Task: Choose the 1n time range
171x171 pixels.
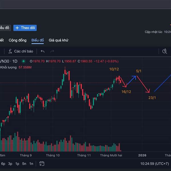Action: coord(31,164)
